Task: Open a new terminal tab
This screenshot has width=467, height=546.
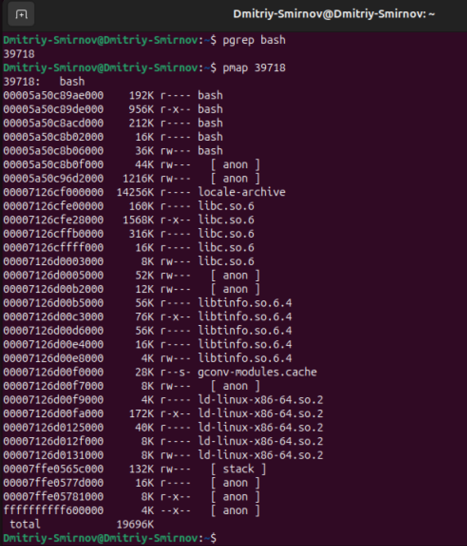Action: coord(21,14)
